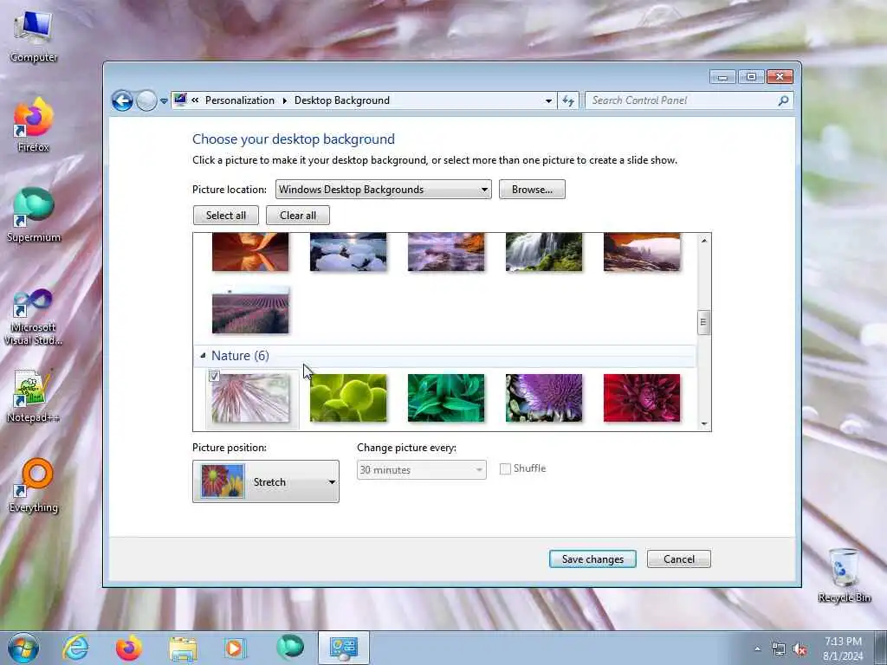Navigate to the Personalization breadcrumb
Screen dimensions: 887x665
239,100
